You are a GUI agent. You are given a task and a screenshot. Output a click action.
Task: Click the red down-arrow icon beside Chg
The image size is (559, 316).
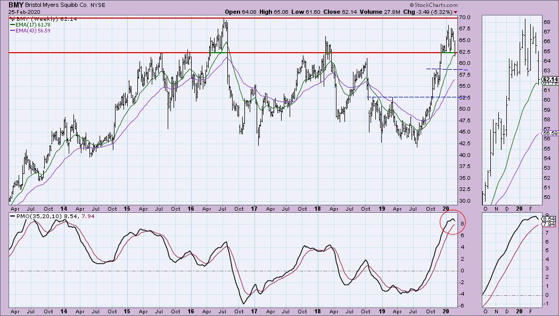point(455,12)
